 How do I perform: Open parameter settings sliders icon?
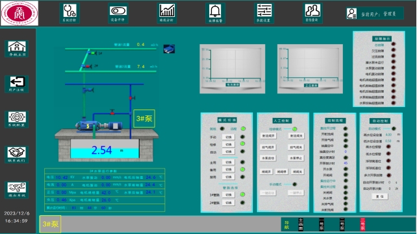(x=264, y=13)
